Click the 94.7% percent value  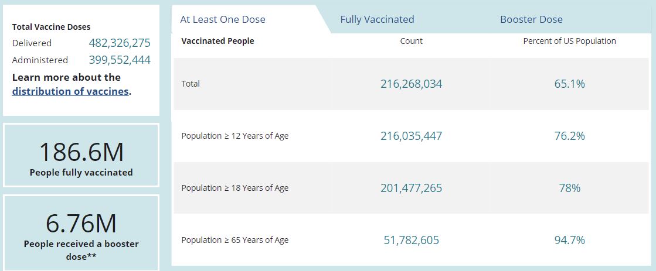point(569,240)
